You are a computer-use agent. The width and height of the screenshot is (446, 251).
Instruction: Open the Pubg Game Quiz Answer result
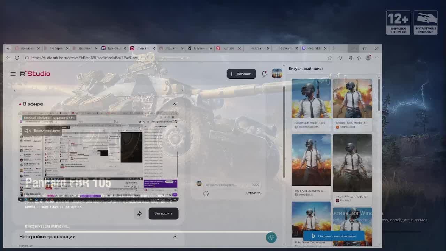[x=311, y=224]
